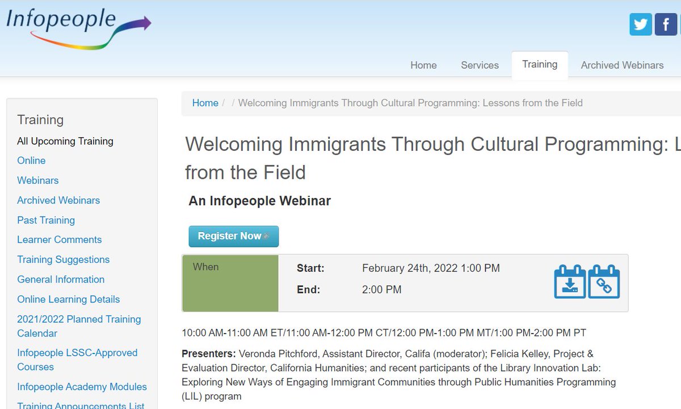Open the Learner Comments link
Screen dimensions: 681x409
point(60,239)
